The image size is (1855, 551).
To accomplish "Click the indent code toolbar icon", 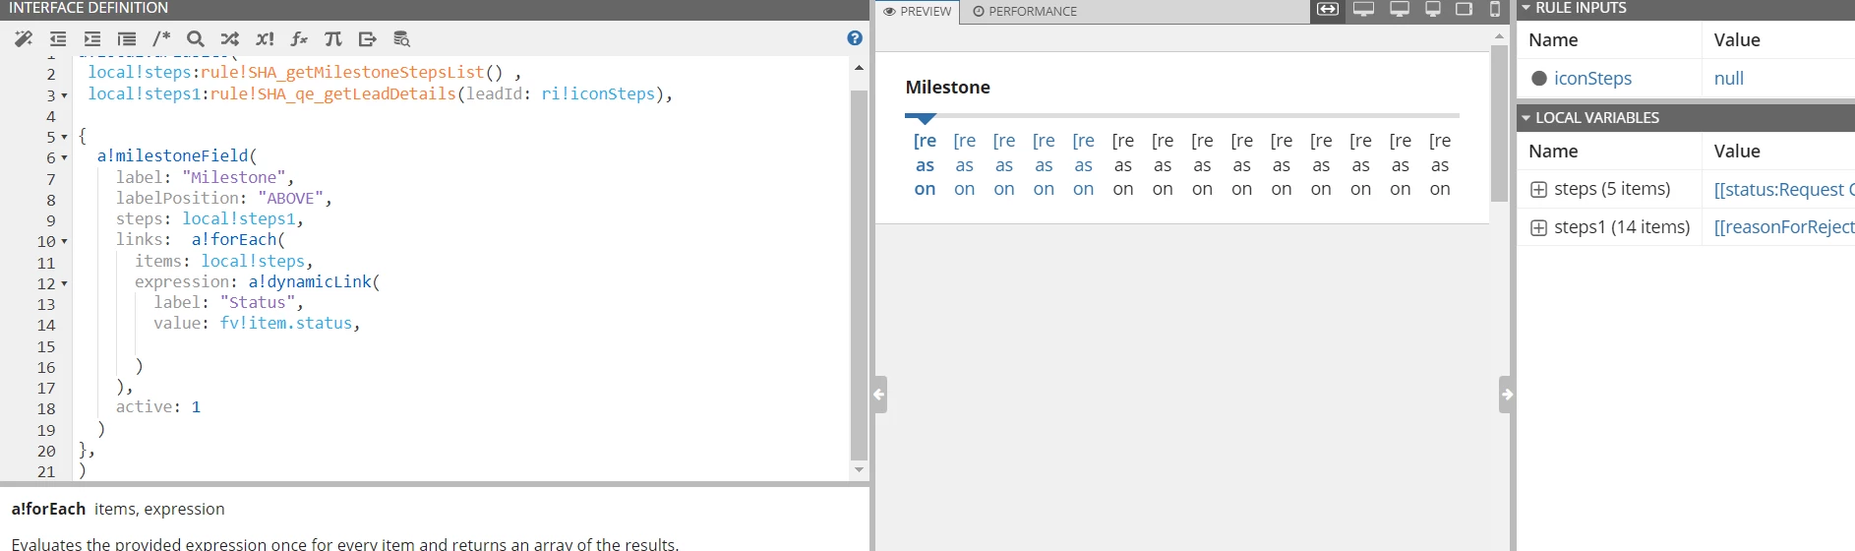I will (92, 39).
